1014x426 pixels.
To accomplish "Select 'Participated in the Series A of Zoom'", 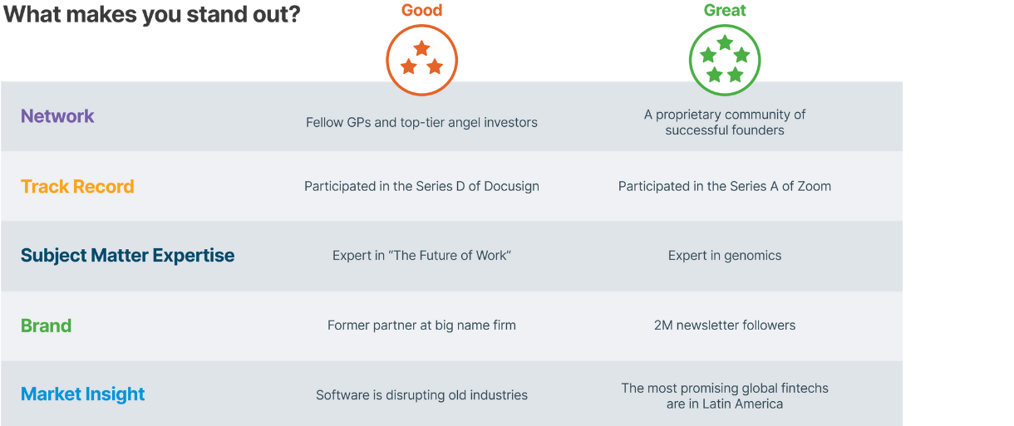I will click(x=725, y=187).
